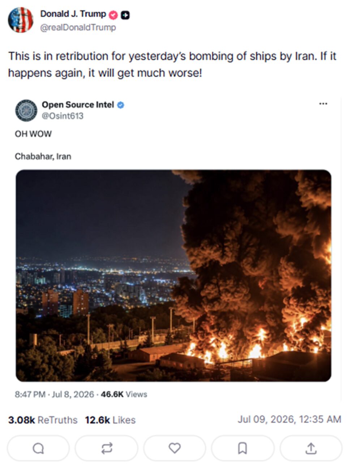ReTruth this post with the repost icon
The image size is (347, 465).
(x=107, y=448)
